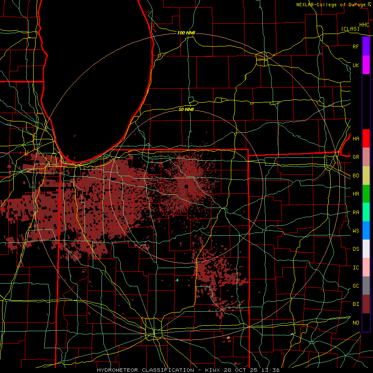The height and width of the screenshot is (373, 373).
Task: Click the HYDROMETEOR CLASSIFICATION title text
Action: click(x=145, y=370)
